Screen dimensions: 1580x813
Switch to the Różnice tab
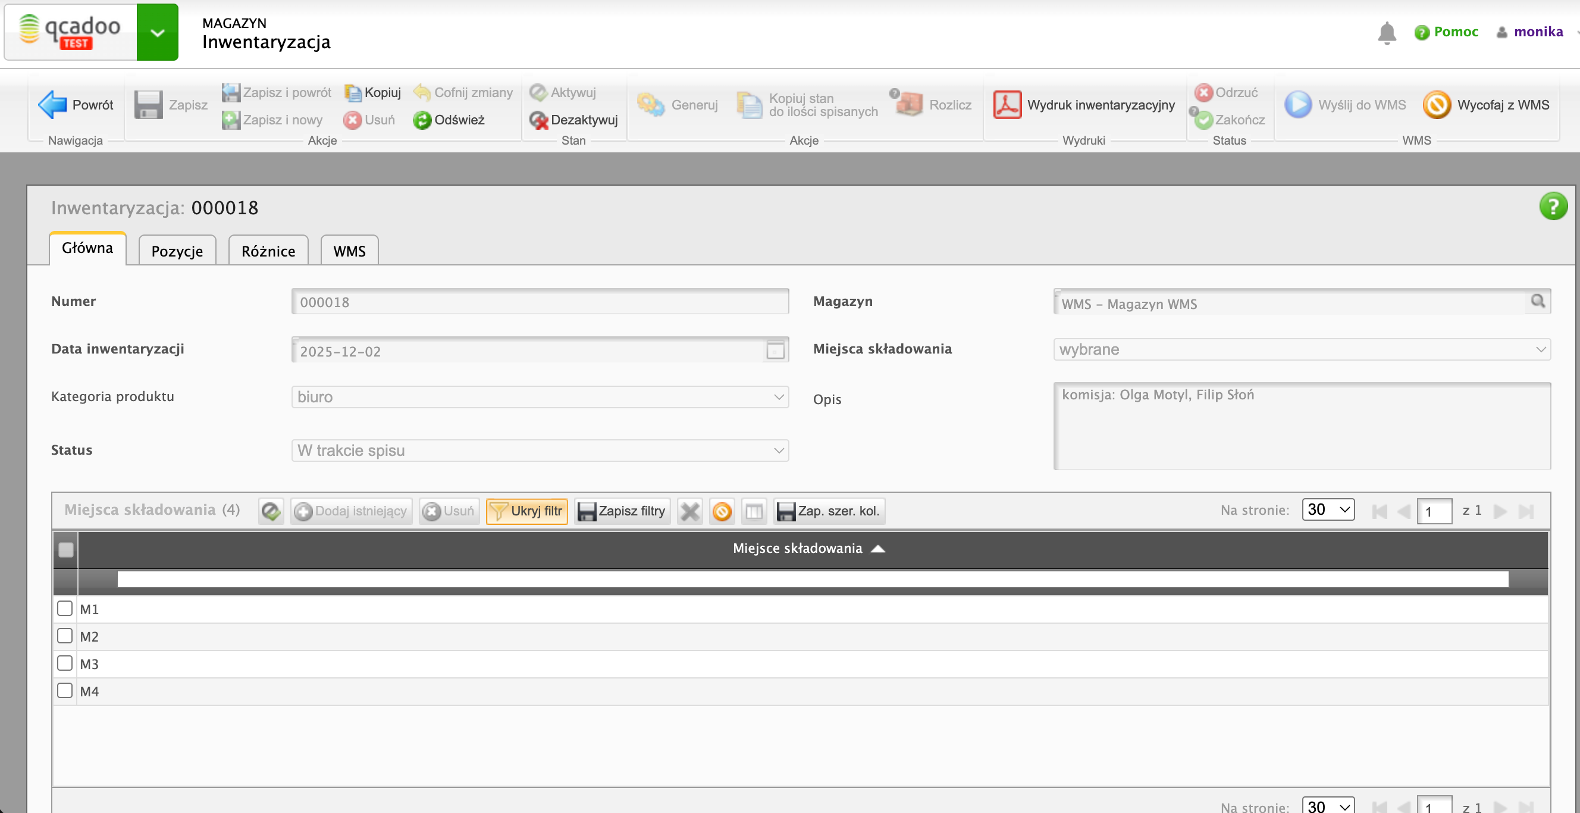pos(268,251)
